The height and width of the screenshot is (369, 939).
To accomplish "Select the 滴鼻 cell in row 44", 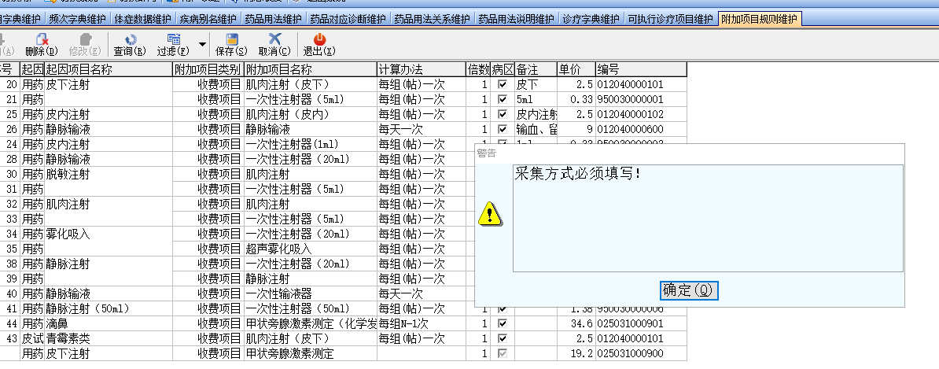I will pyautogui.click(x=109, y=324).
